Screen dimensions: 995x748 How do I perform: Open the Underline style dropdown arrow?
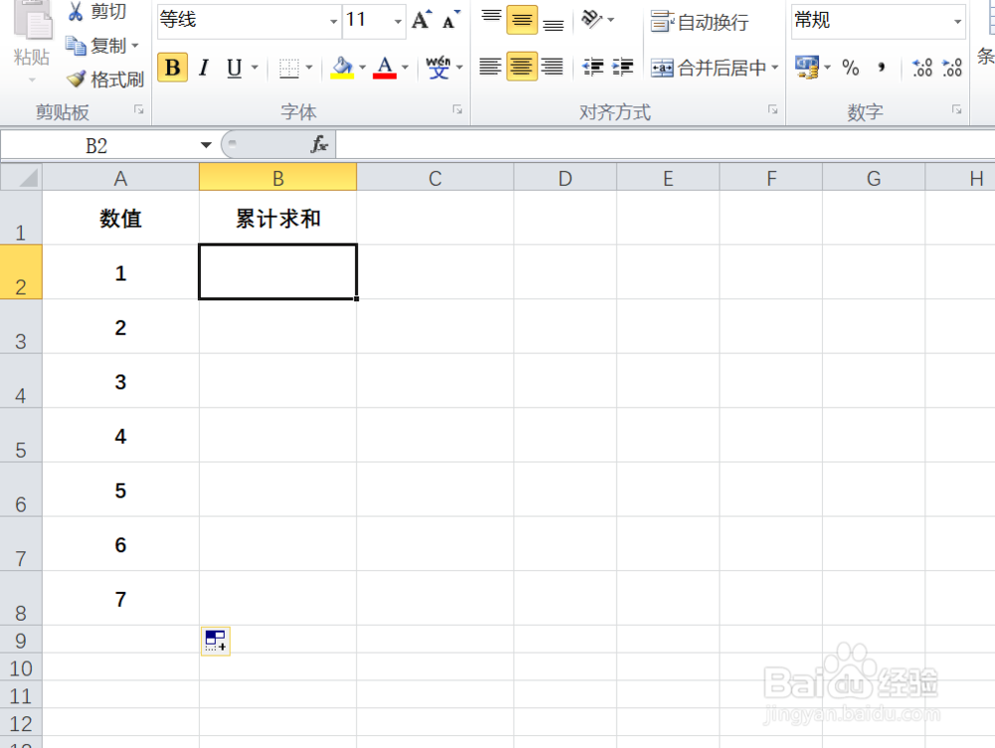pos(255,68)
